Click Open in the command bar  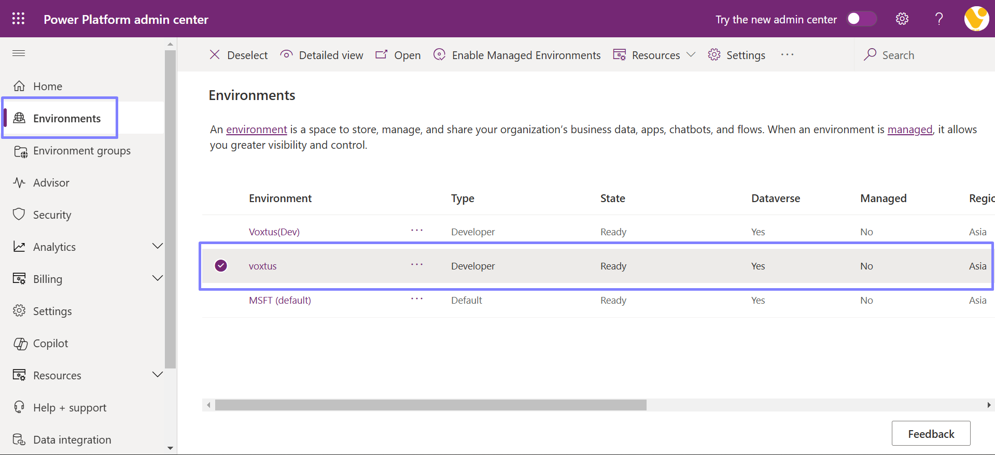click(x=398, y=55)
